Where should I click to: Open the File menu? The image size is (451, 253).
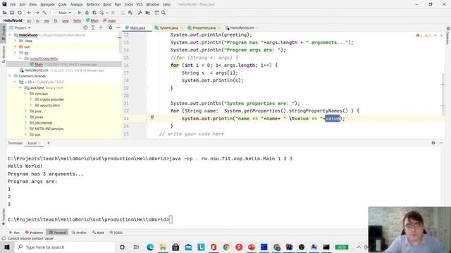coord(13,4)
